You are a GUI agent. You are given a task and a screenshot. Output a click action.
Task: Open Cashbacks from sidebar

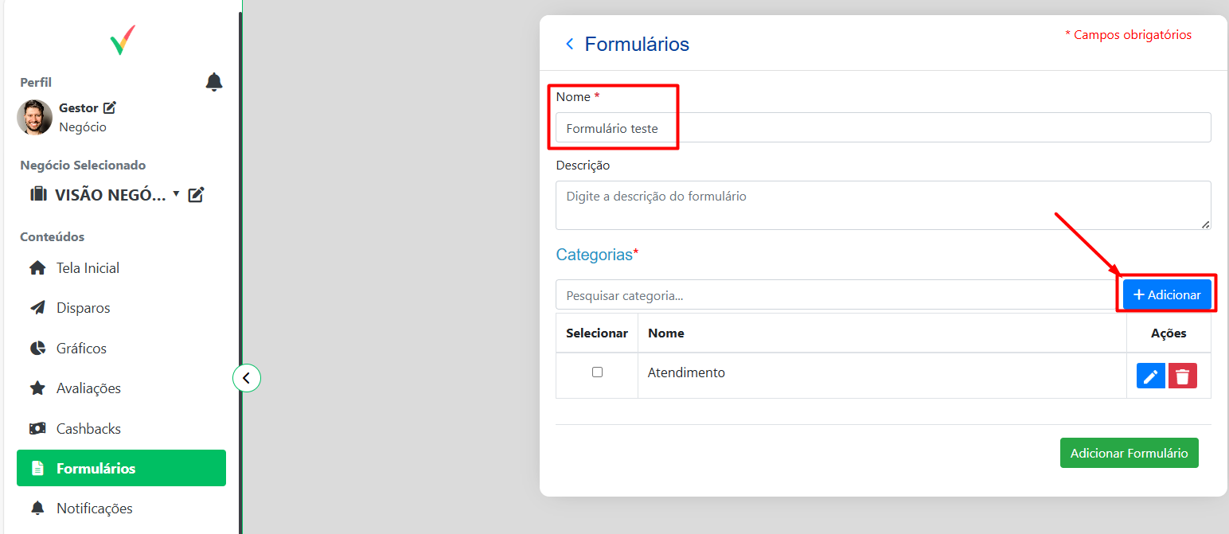(x=88, y=428)
